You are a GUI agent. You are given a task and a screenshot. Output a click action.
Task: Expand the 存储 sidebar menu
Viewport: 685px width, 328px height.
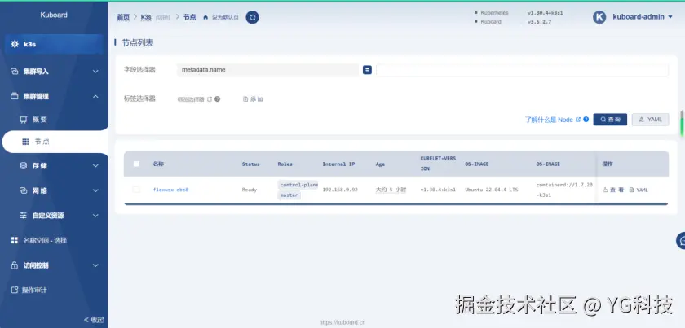(x=95, y=166)
